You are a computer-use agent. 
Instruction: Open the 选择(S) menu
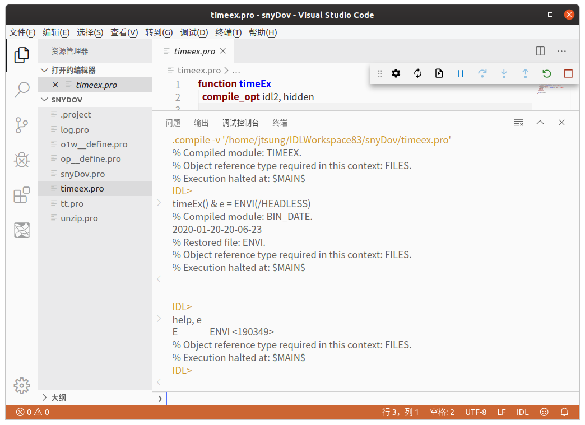click(90, 33)
